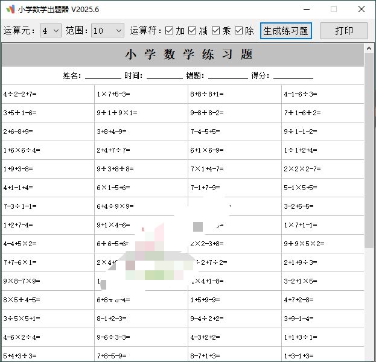Click the problem 2×2×2-7=
376x362 pixels.
pos(302,169)
